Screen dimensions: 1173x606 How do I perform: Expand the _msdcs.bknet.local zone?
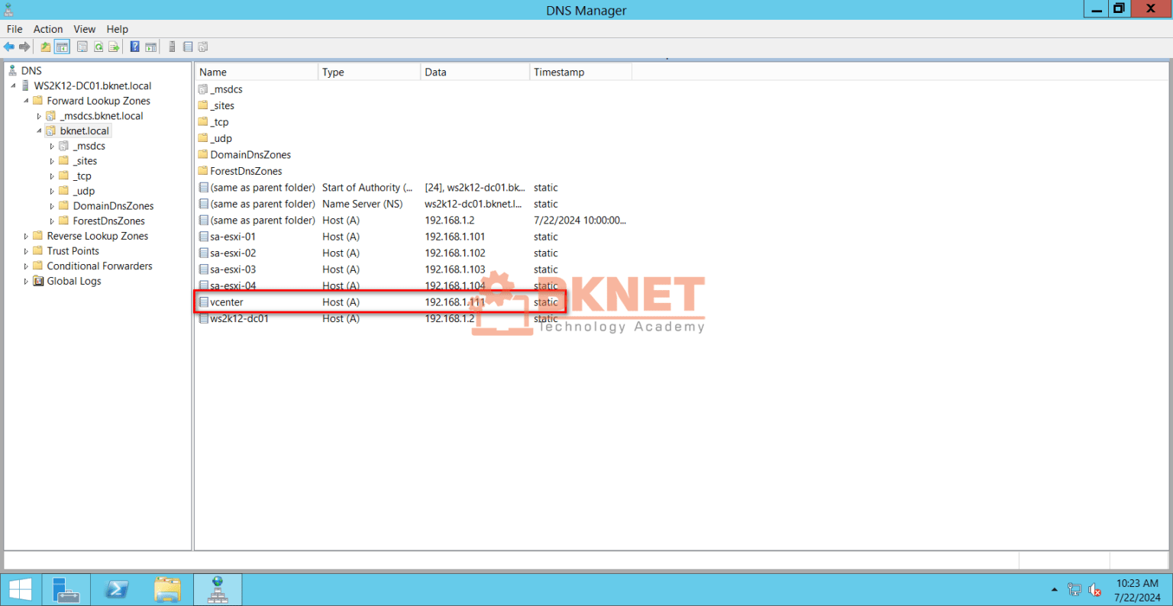point(39,115)
